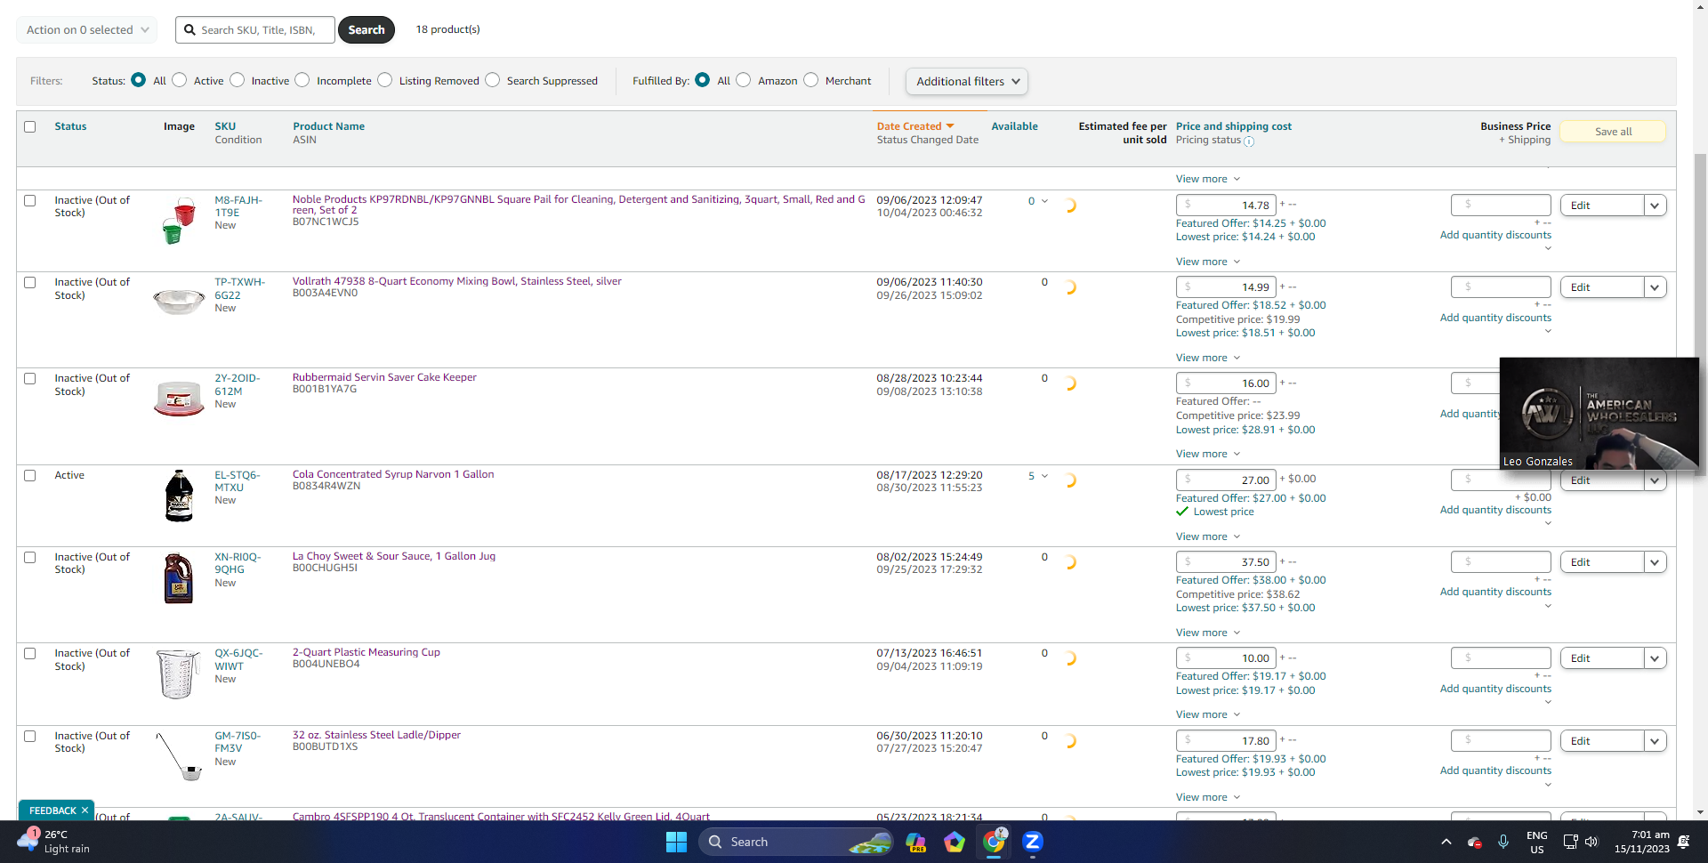Sort by Available column header
The width and height of the screenshot is (1708, 863).
[x=1014, y=126]
